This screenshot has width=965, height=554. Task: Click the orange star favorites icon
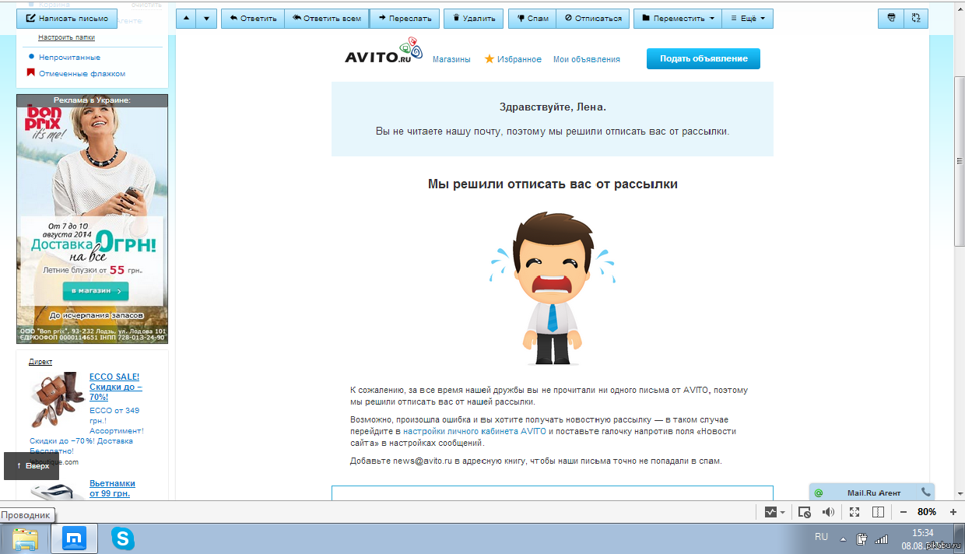[x=490, y=58]
